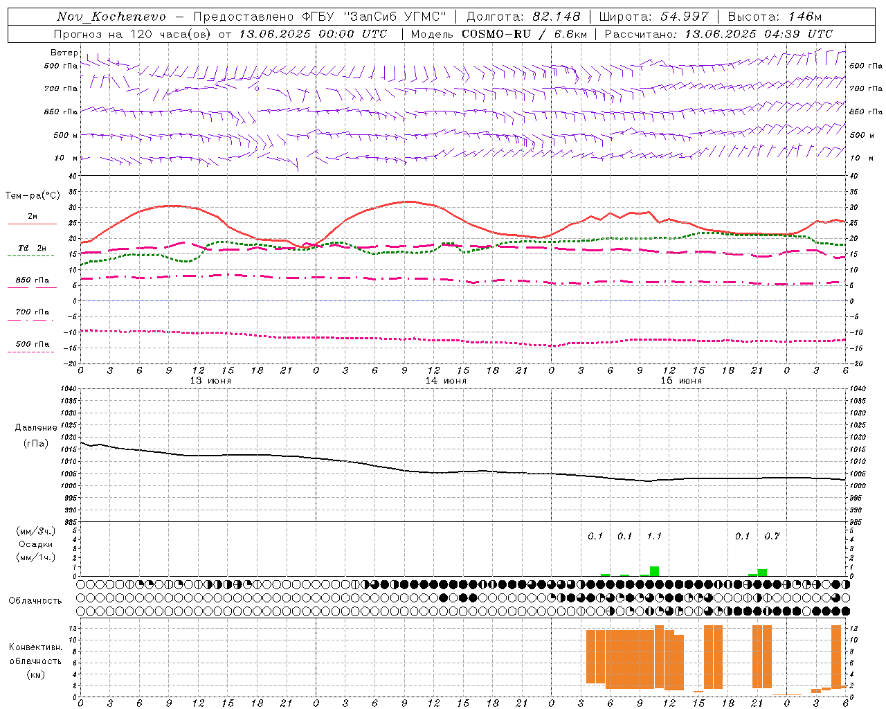Click the Конвективн. облачность label
This screenshot has height=709, width=886.
tap(36, 654)
